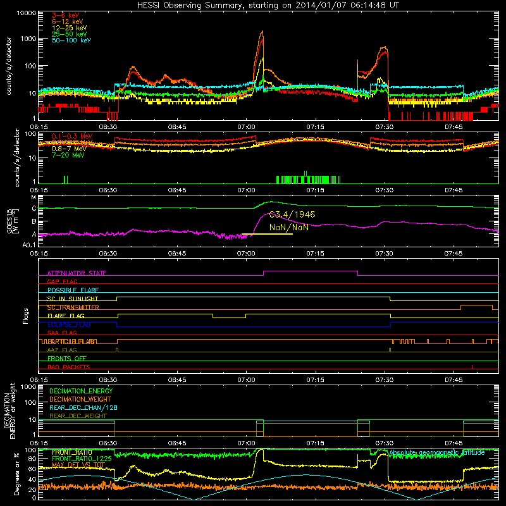Click the REAR_DEC_CHAN/128 legend label
This screenshot has width=506, height=506.
83,407
